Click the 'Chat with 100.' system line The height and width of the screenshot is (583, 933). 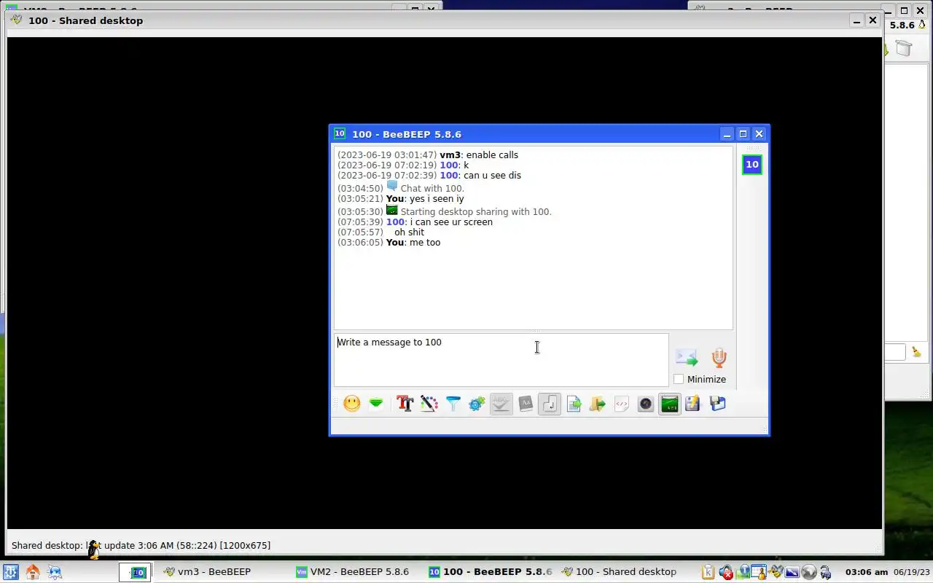click(x=432, y=189)
